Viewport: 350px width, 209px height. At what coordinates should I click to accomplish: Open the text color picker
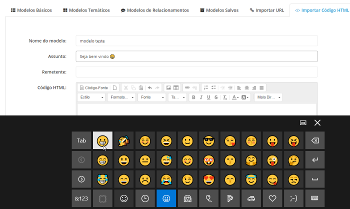click(235, 97)
